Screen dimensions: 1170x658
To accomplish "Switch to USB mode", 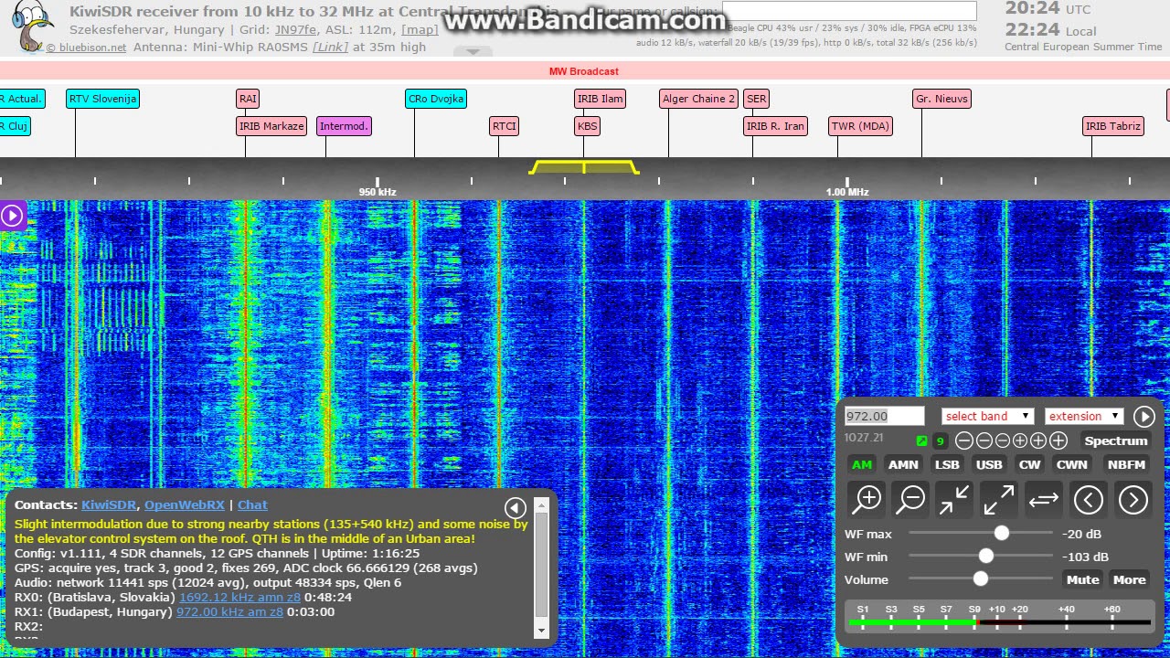I will tap(989, 464).
